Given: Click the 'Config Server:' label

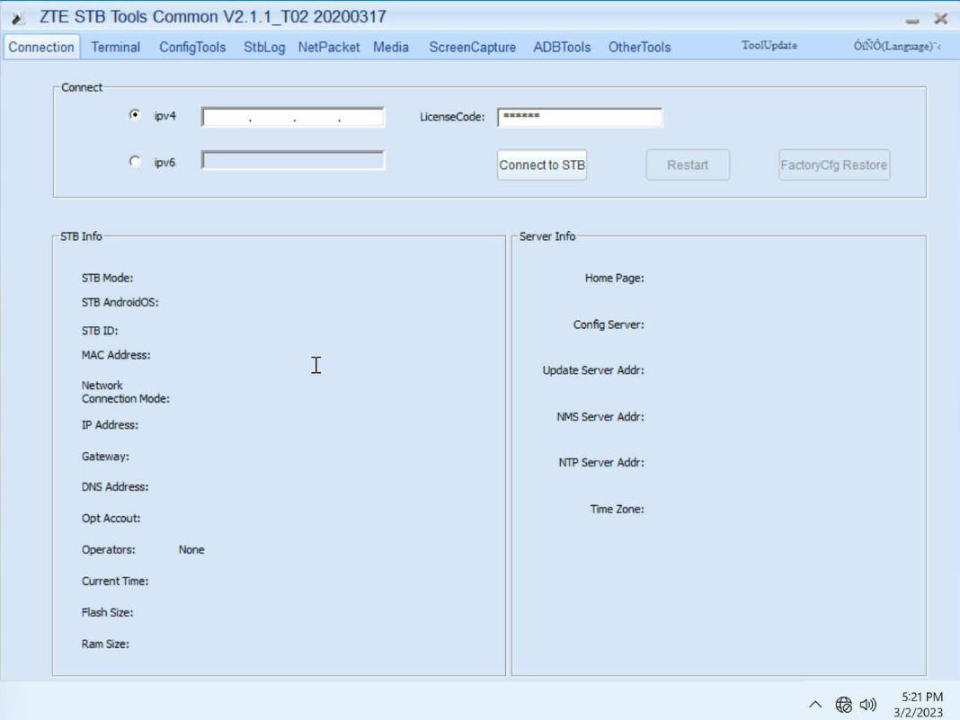Looking at the screenshot, I should 609,324.
